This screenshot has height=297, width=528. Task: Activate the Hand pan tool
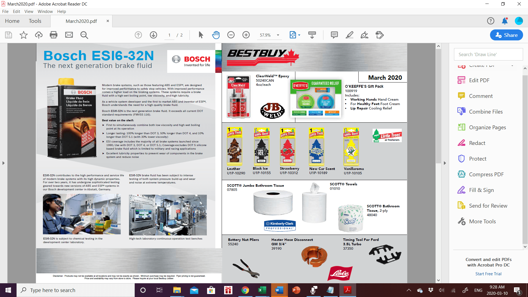click(216, 35)
